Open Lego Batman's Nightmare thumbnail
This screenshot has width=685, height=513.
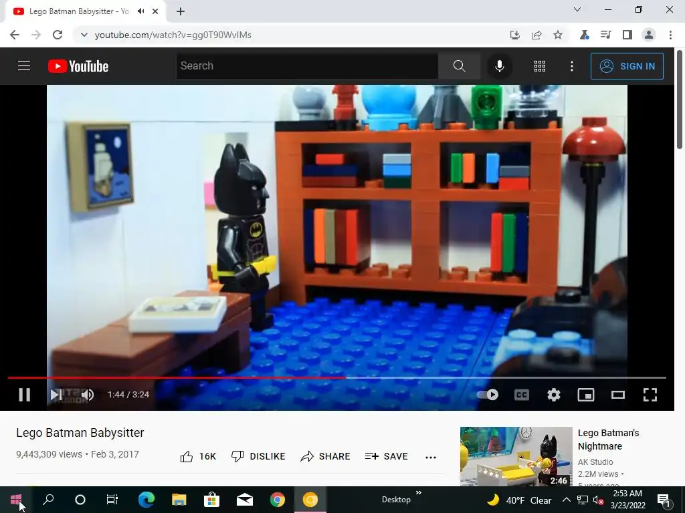pos(516,456)
